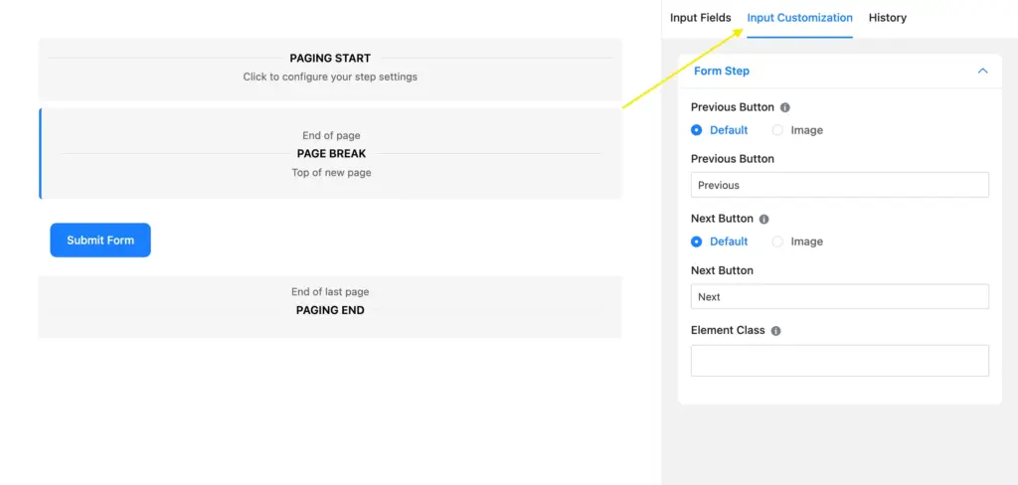Choose Default option under Next Button
The image size is (1018, 485).
pos(697,242)
